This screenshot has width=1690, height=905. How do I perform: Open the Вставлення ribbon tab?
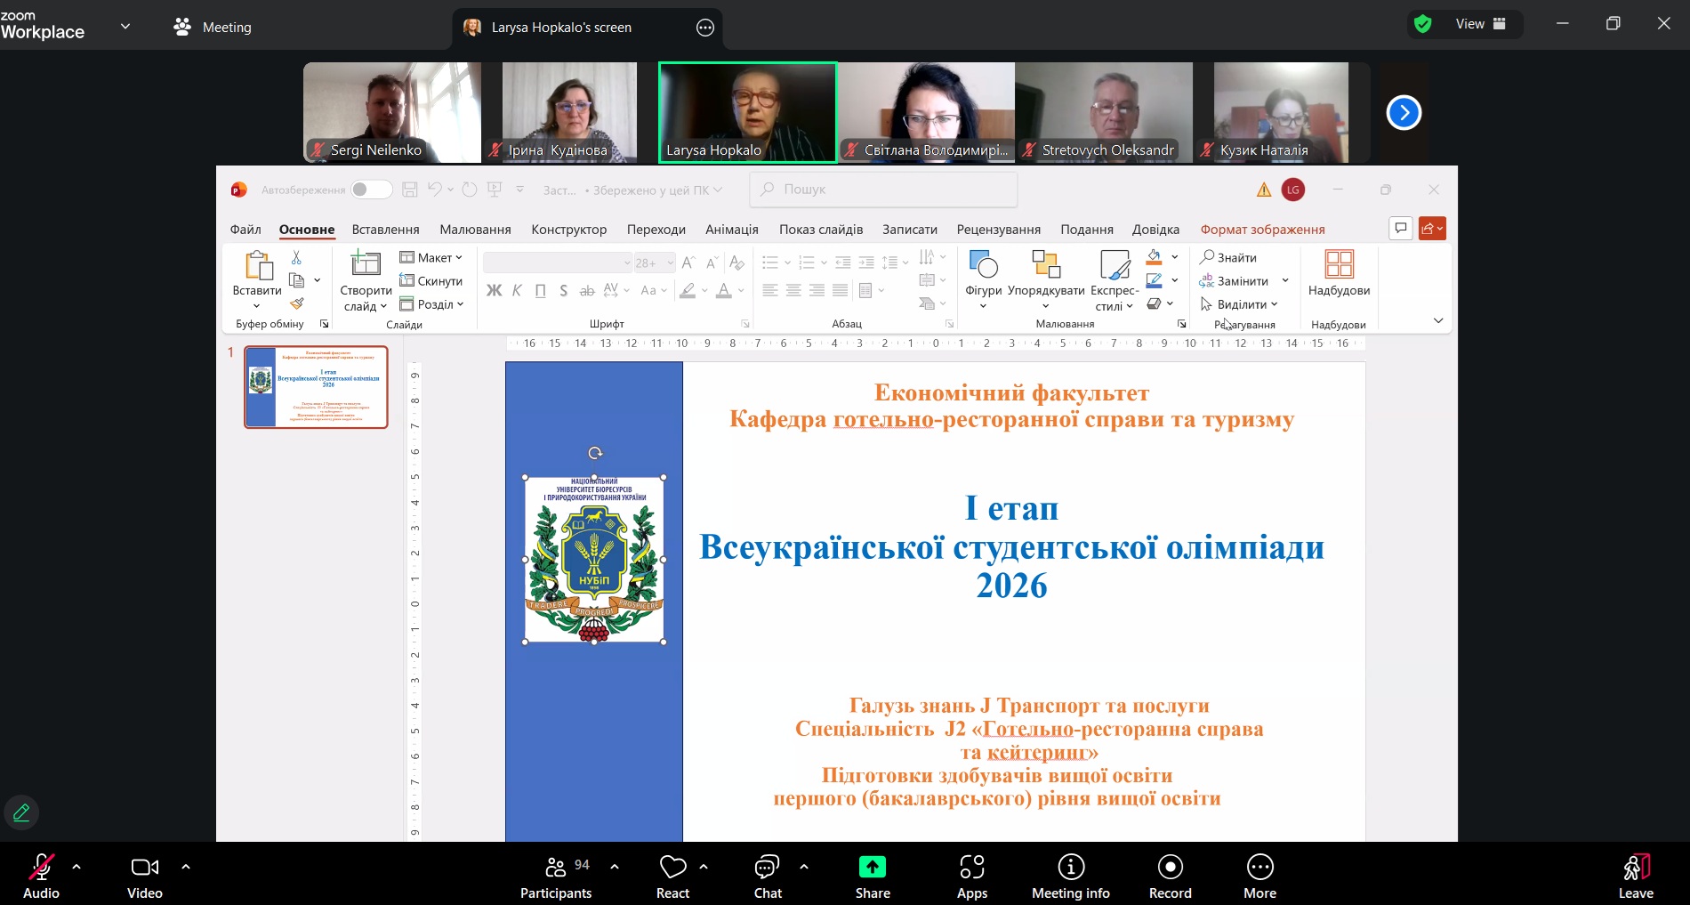click(385, 230)
